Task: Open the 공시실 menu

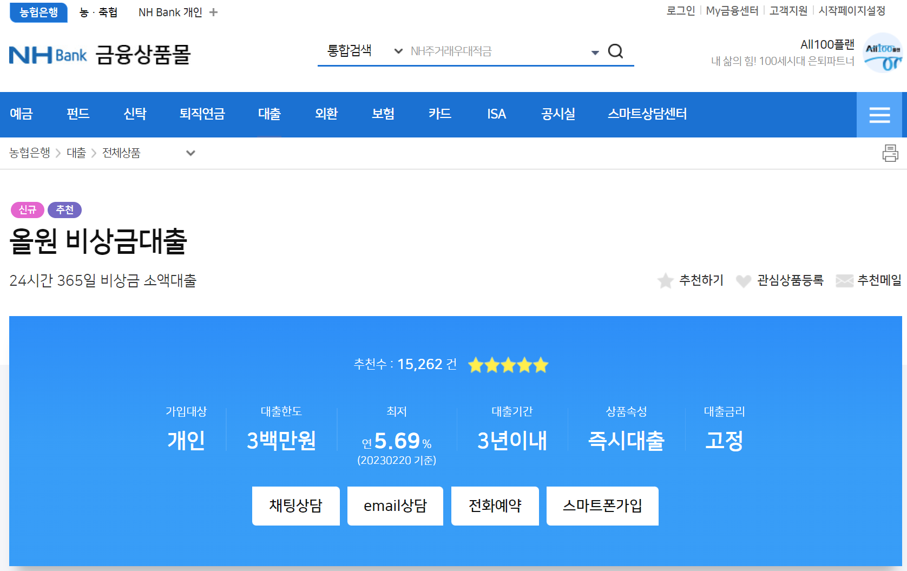Action: point(558,114)
